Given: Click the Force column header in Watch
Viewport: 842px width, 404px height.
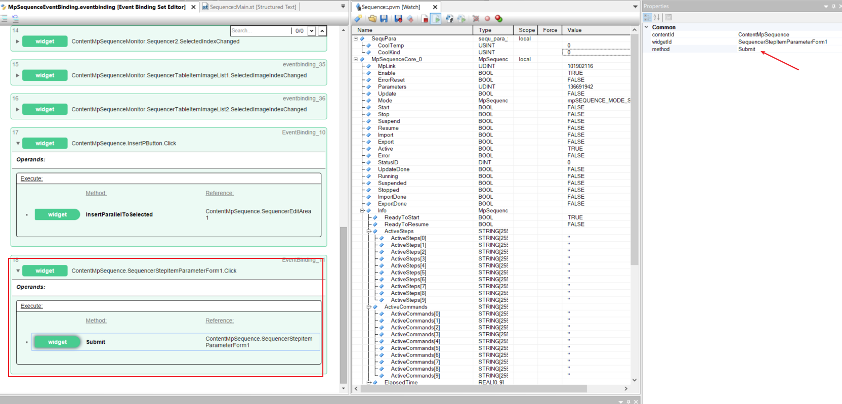Looking at the screenshot, I should click(550, 30).
